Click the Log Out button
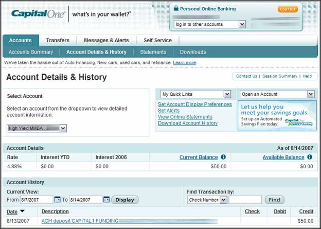Viewport: 321px width, 229px height. [x=288, y=9]
